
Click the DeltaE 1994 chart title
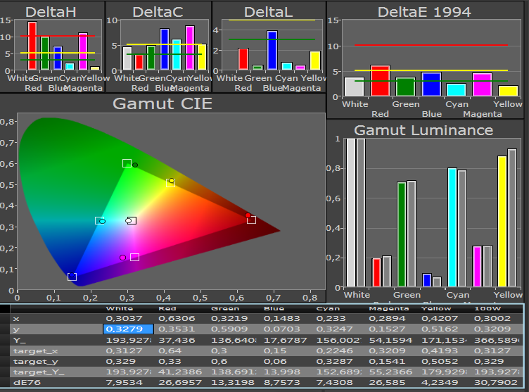(424, 12)
